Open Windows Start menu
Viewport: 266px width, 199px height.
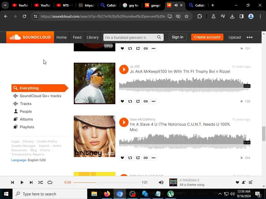click(6, 194)
